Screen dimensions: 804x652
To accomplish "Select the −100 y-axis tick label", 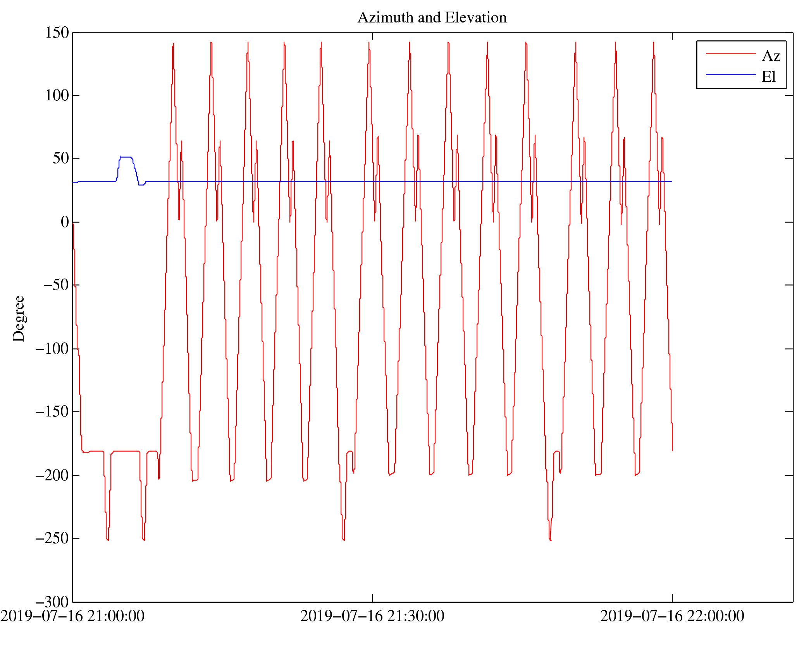I will [x=52, y=349].
